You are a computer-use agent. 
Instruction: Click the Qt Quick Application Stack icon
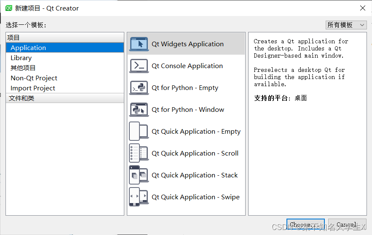pos(139,175)
